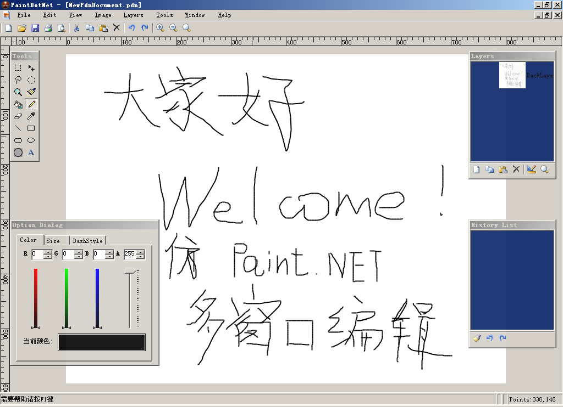Click the R value input field
The width and height of the screenshot is (563, 407).
tap(37, 254)
